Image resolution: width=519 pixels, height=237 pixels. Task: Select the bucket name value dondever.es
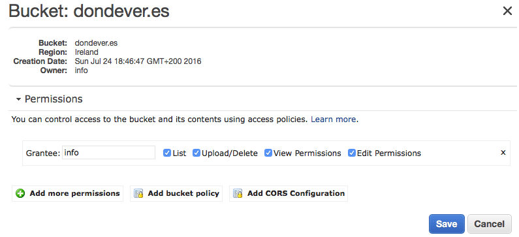(x=97, y=43)
